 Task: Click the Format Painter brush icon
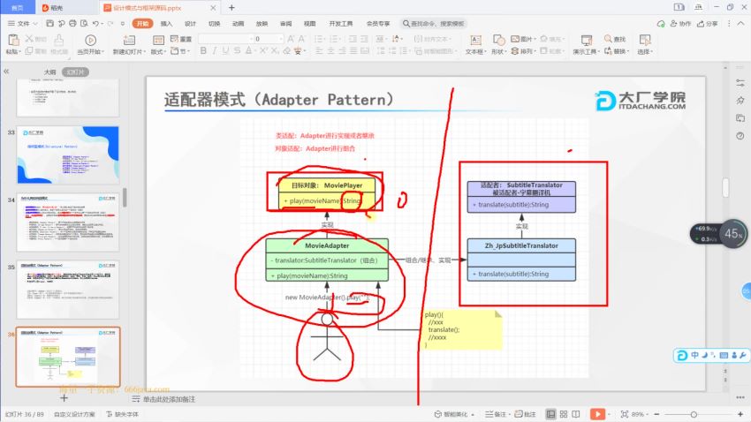[x=58, y=41]
